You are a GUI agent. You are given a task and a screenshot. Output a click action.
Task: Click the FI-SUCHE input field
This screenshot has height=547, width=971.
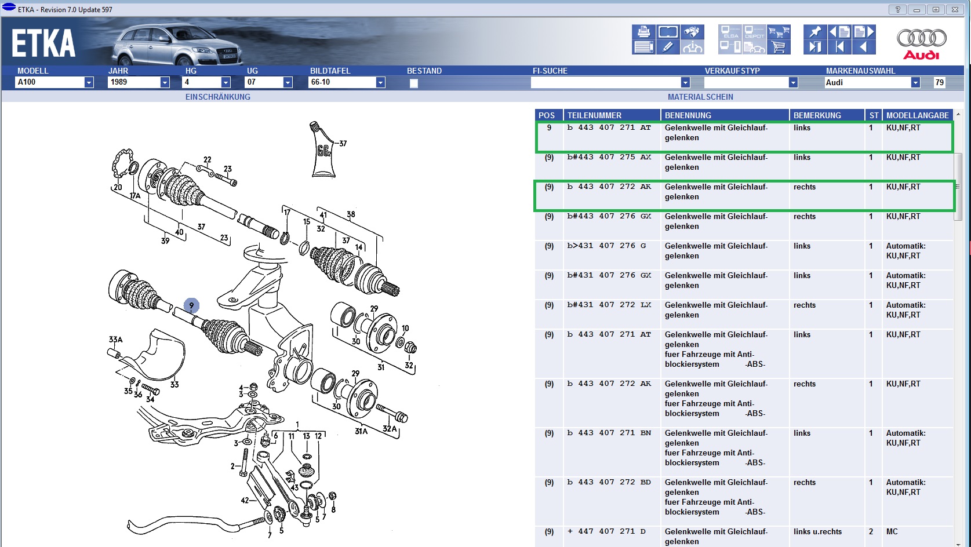coord(606,82)
